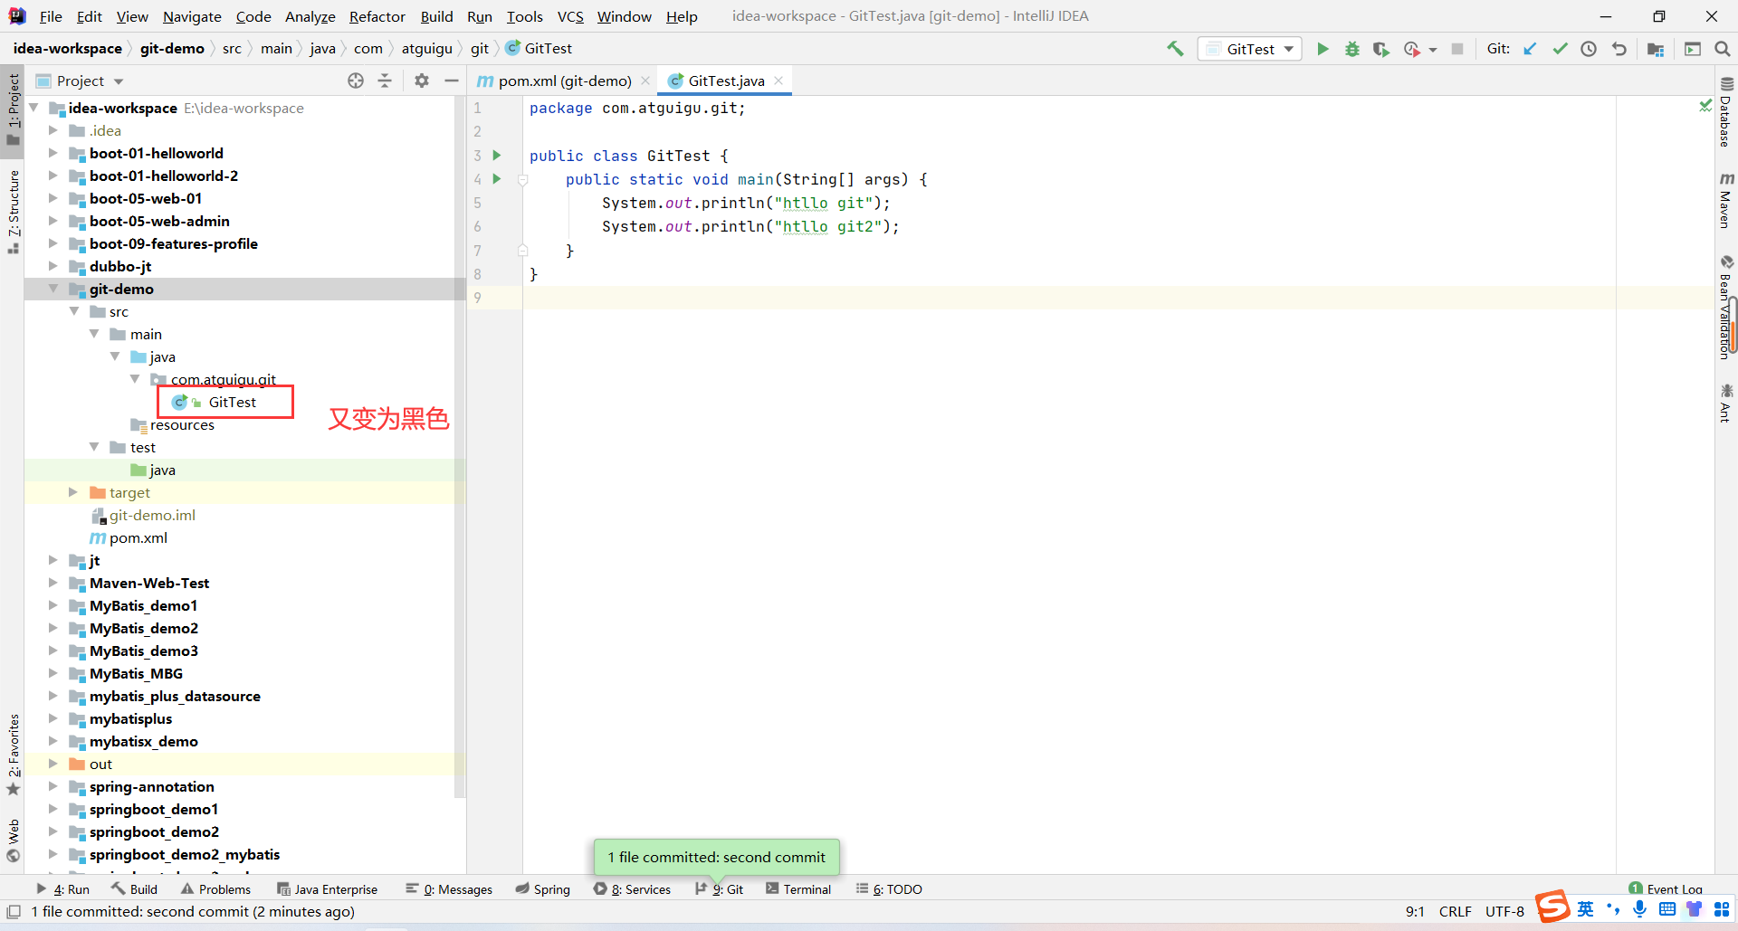Click the Git commit checkmark icon
This screenshot has height=931, width=1738.
pyautogui.click(x=1560, y=49)
